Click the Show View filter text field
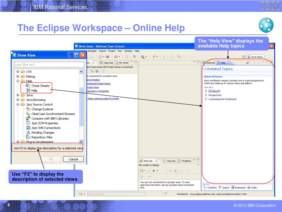The height and width of the screenshot is (212, 282). [49, 65]
